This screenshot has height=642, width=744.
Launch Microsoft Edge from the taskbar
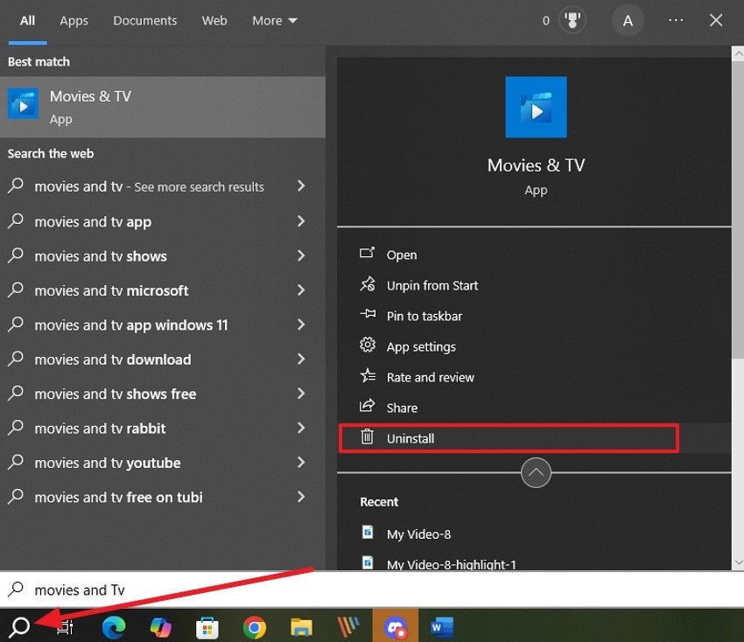click(114, 627)
